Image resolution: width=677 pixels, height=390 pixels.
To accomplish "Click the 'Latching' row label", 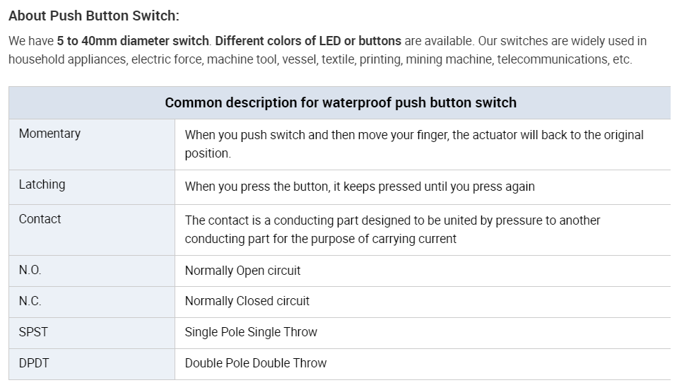I will click(42, 184).
